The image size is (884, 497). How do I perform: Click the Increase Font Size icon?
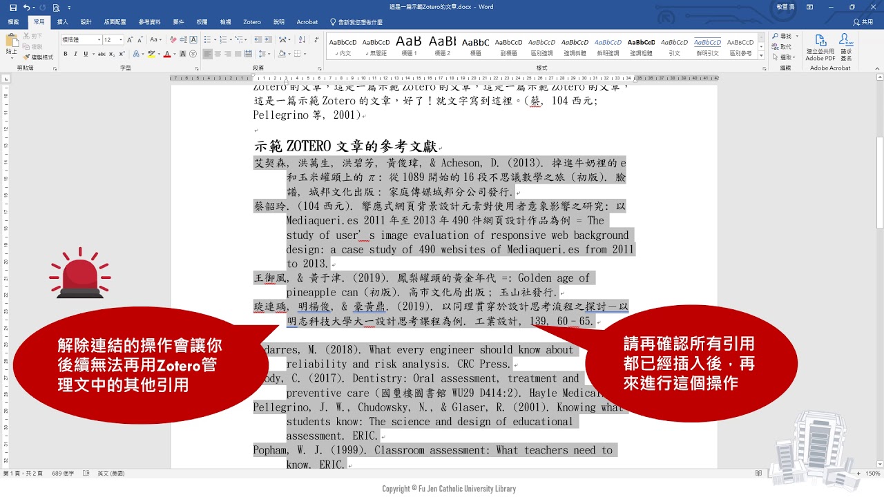(130, 39)
